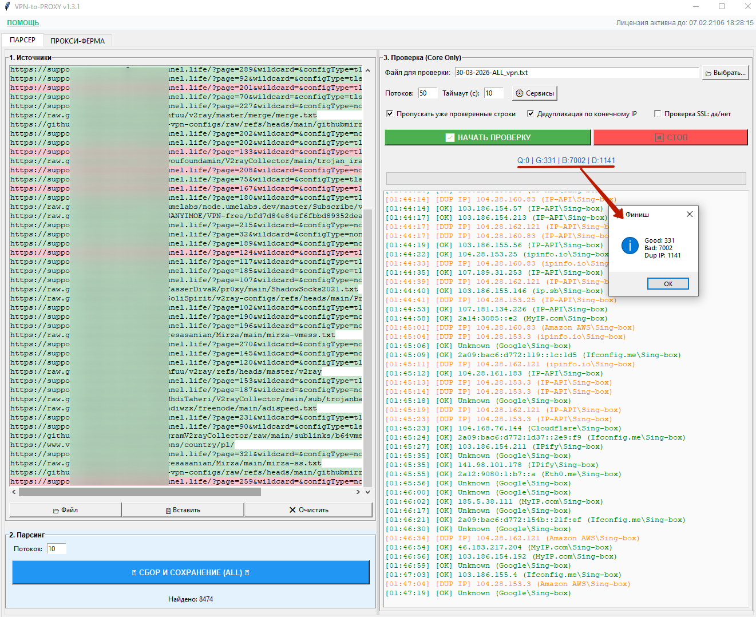Click the Таймаут (с) input field
756x617 pixels.
[493, 93]
